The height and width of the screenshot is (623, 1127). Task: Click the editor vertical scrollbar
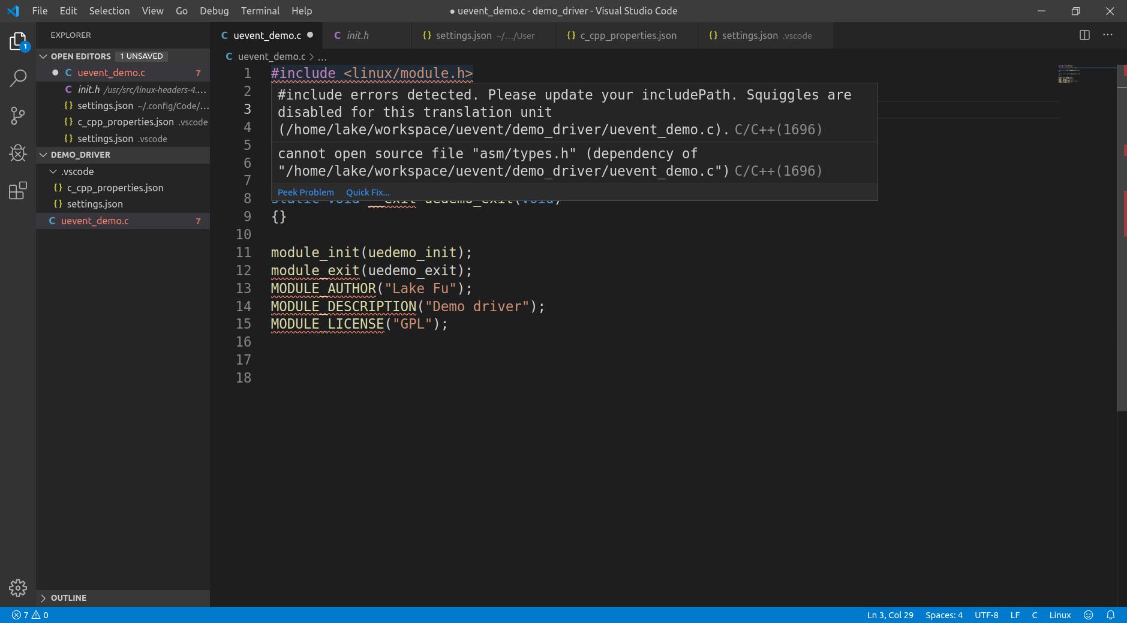point(1122,238)
